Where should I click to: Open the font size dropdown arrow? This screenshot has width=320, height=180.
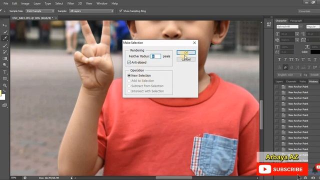click(x=297, y=34)
